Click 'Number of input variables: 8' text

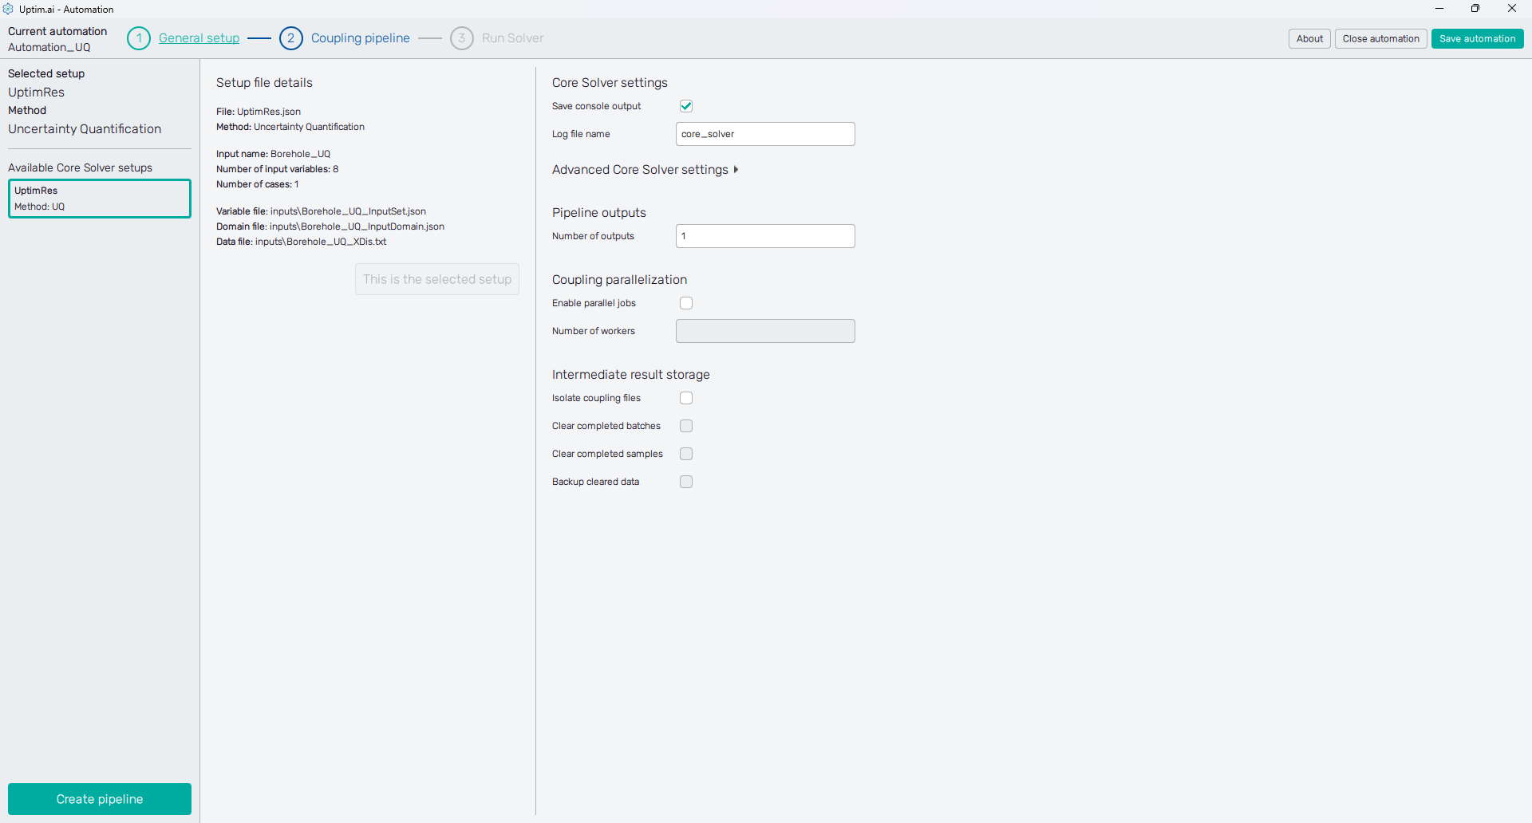[277, 169]
